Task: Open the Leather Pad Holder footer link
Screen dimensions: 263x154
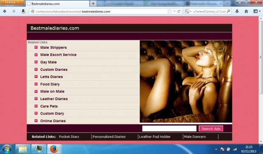Action: click(x=155, y=137)
